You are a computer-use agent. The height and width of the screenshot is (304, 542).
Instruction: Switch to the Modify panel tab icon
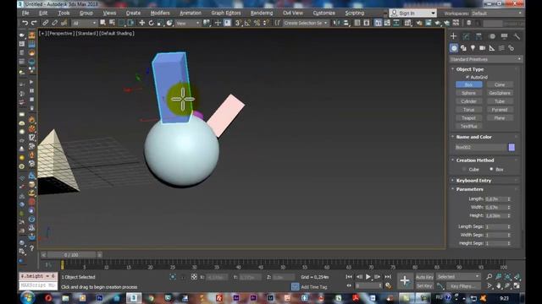coord(467,36)
